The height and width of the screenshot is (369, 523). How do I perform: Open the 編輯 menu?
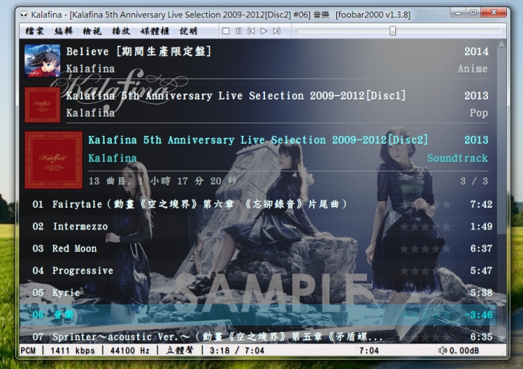pos(63,31)
